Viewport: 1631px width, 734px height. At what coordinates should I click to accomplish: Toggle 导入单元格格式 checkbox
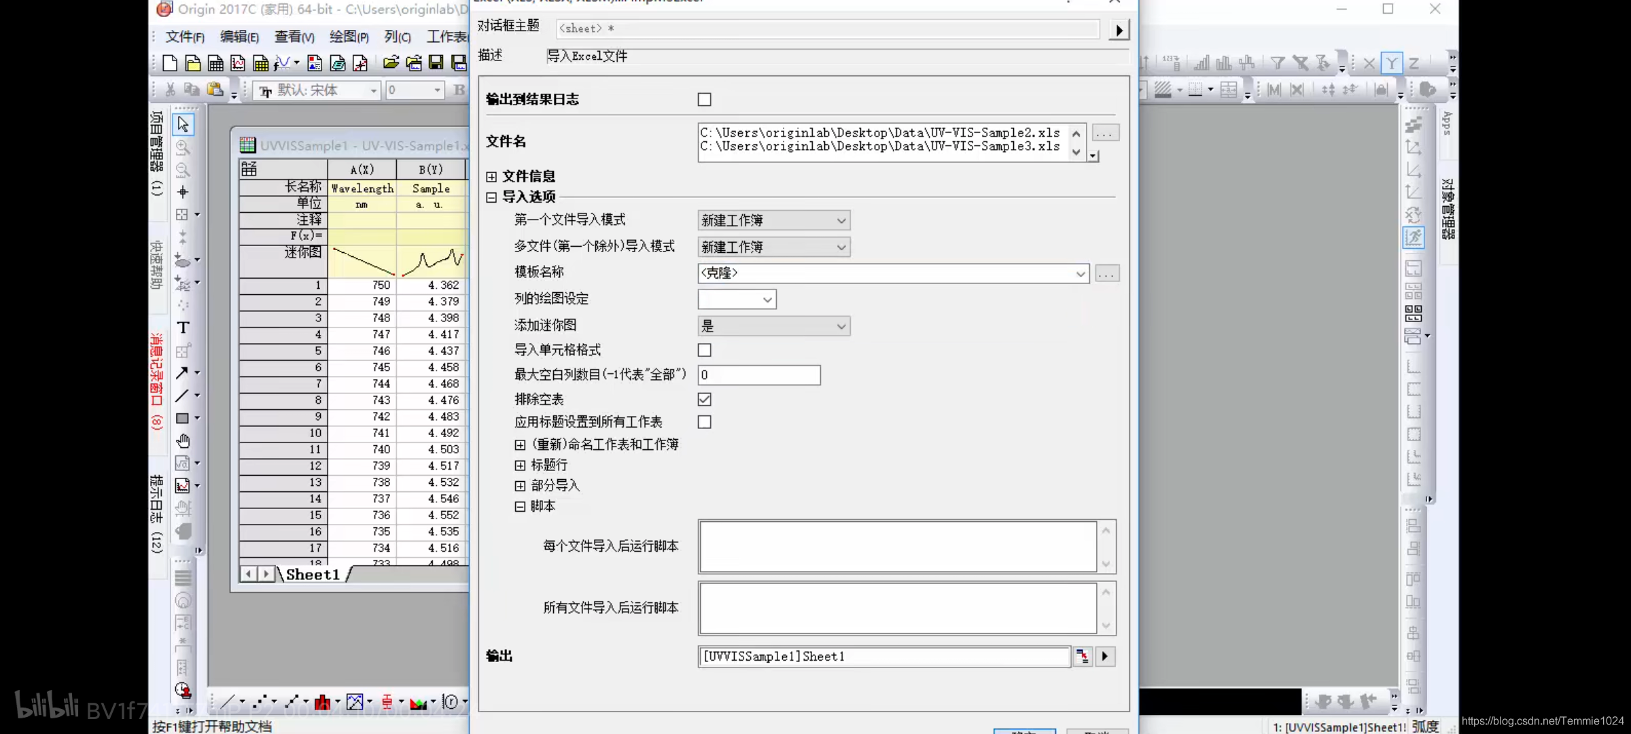coord(705,351)
